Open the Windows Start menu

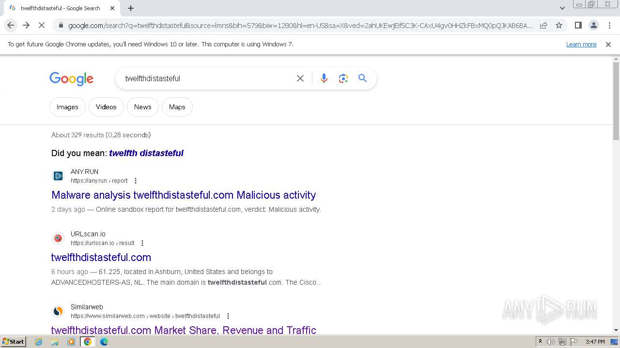click(14, 342)
